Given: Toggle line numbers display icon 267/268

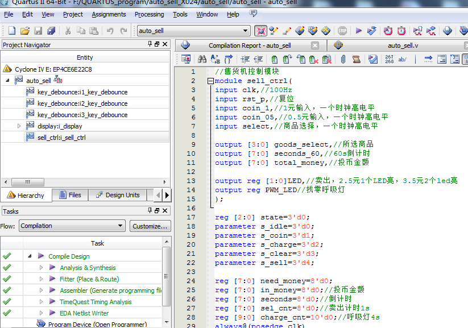Looking at the screenshot, I should (x=389, y=59).
